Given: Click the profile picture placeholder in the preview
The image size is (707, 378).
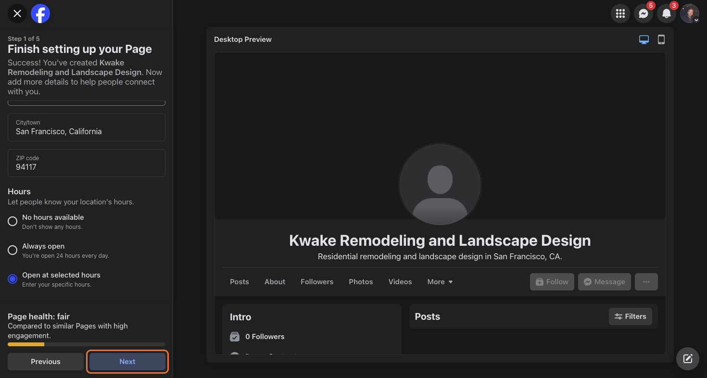Looking at the screenshot, I should [x=440, y=185].
